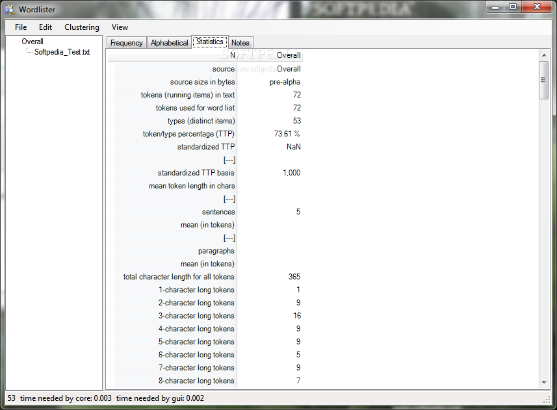Click '3-character long tokens' row
This screenshot has width=557, height=410.
196,316
